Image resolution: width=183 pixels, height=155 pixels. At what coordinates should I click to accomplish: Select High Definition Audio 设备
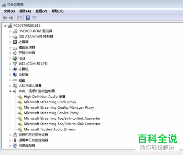pos(45,97)
